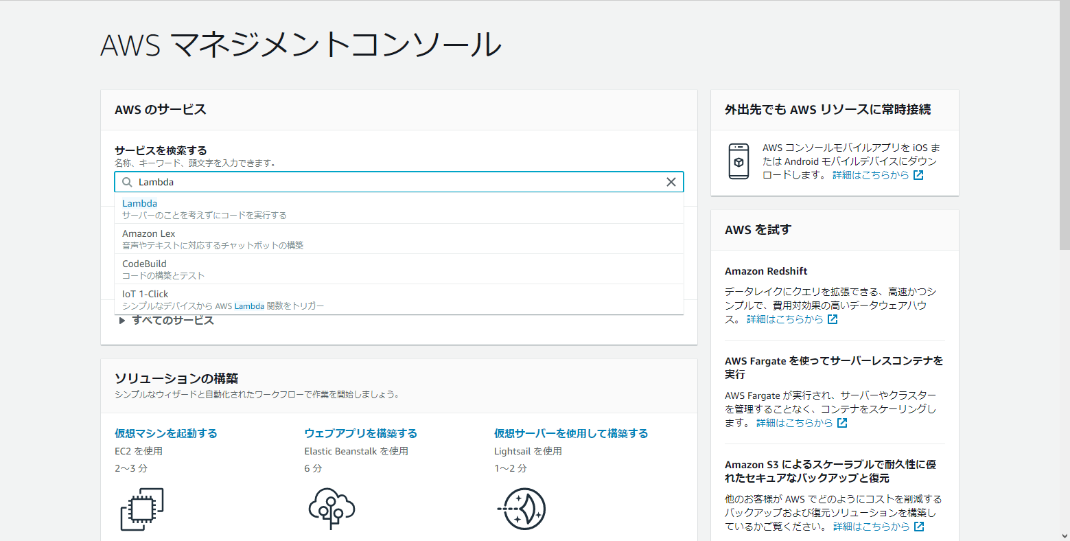The image size is (1070, 541).
Task: Click the サービスを検索する label
Action: click(x=161, y=150)
